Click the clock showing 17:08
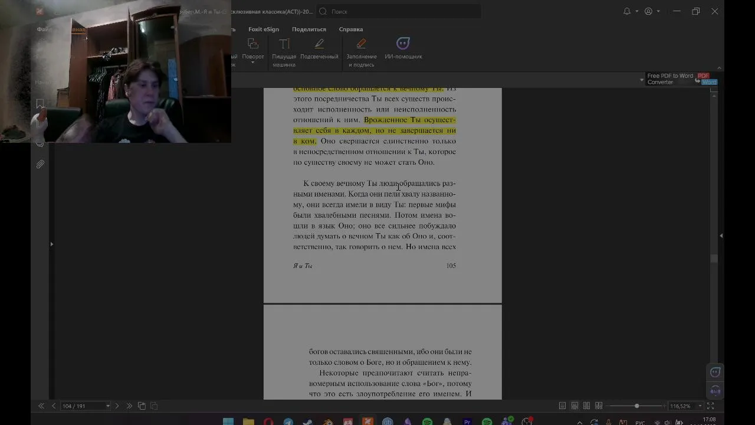Image resolution: width=755 pixels, height=425 pixels. (710, 420)
